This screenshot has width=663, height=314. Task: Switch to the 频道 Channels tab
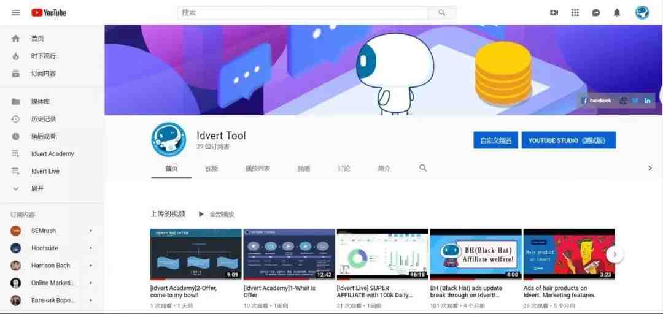[x=304, y=168]
